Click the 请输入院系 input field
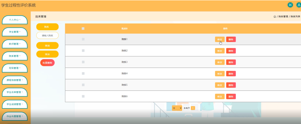301x124 pixels. click(48, 35)
